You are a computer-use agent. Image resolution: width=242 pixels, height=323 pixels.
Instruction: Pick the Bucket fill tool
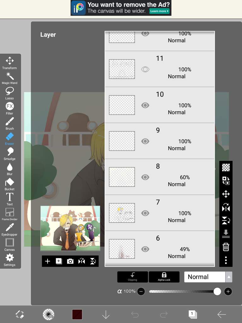pyautogui.click(x=9, y=184)
